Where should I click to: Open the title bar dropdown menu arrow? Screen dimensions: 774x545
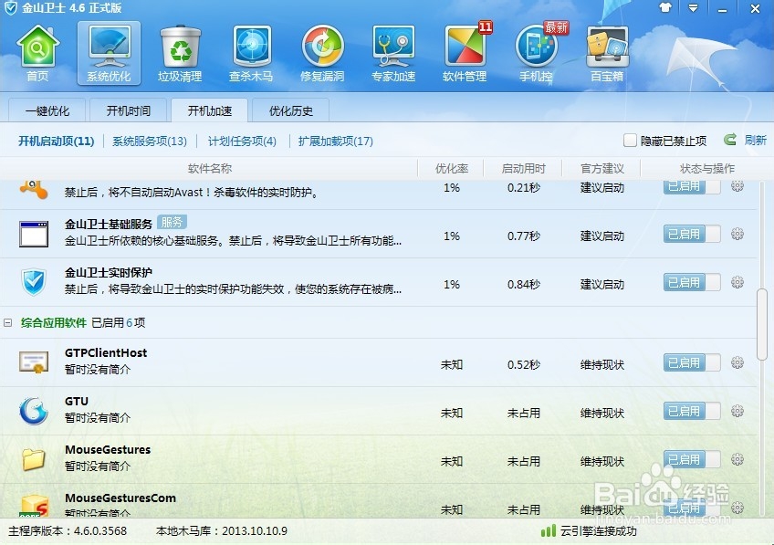(694, 8)
